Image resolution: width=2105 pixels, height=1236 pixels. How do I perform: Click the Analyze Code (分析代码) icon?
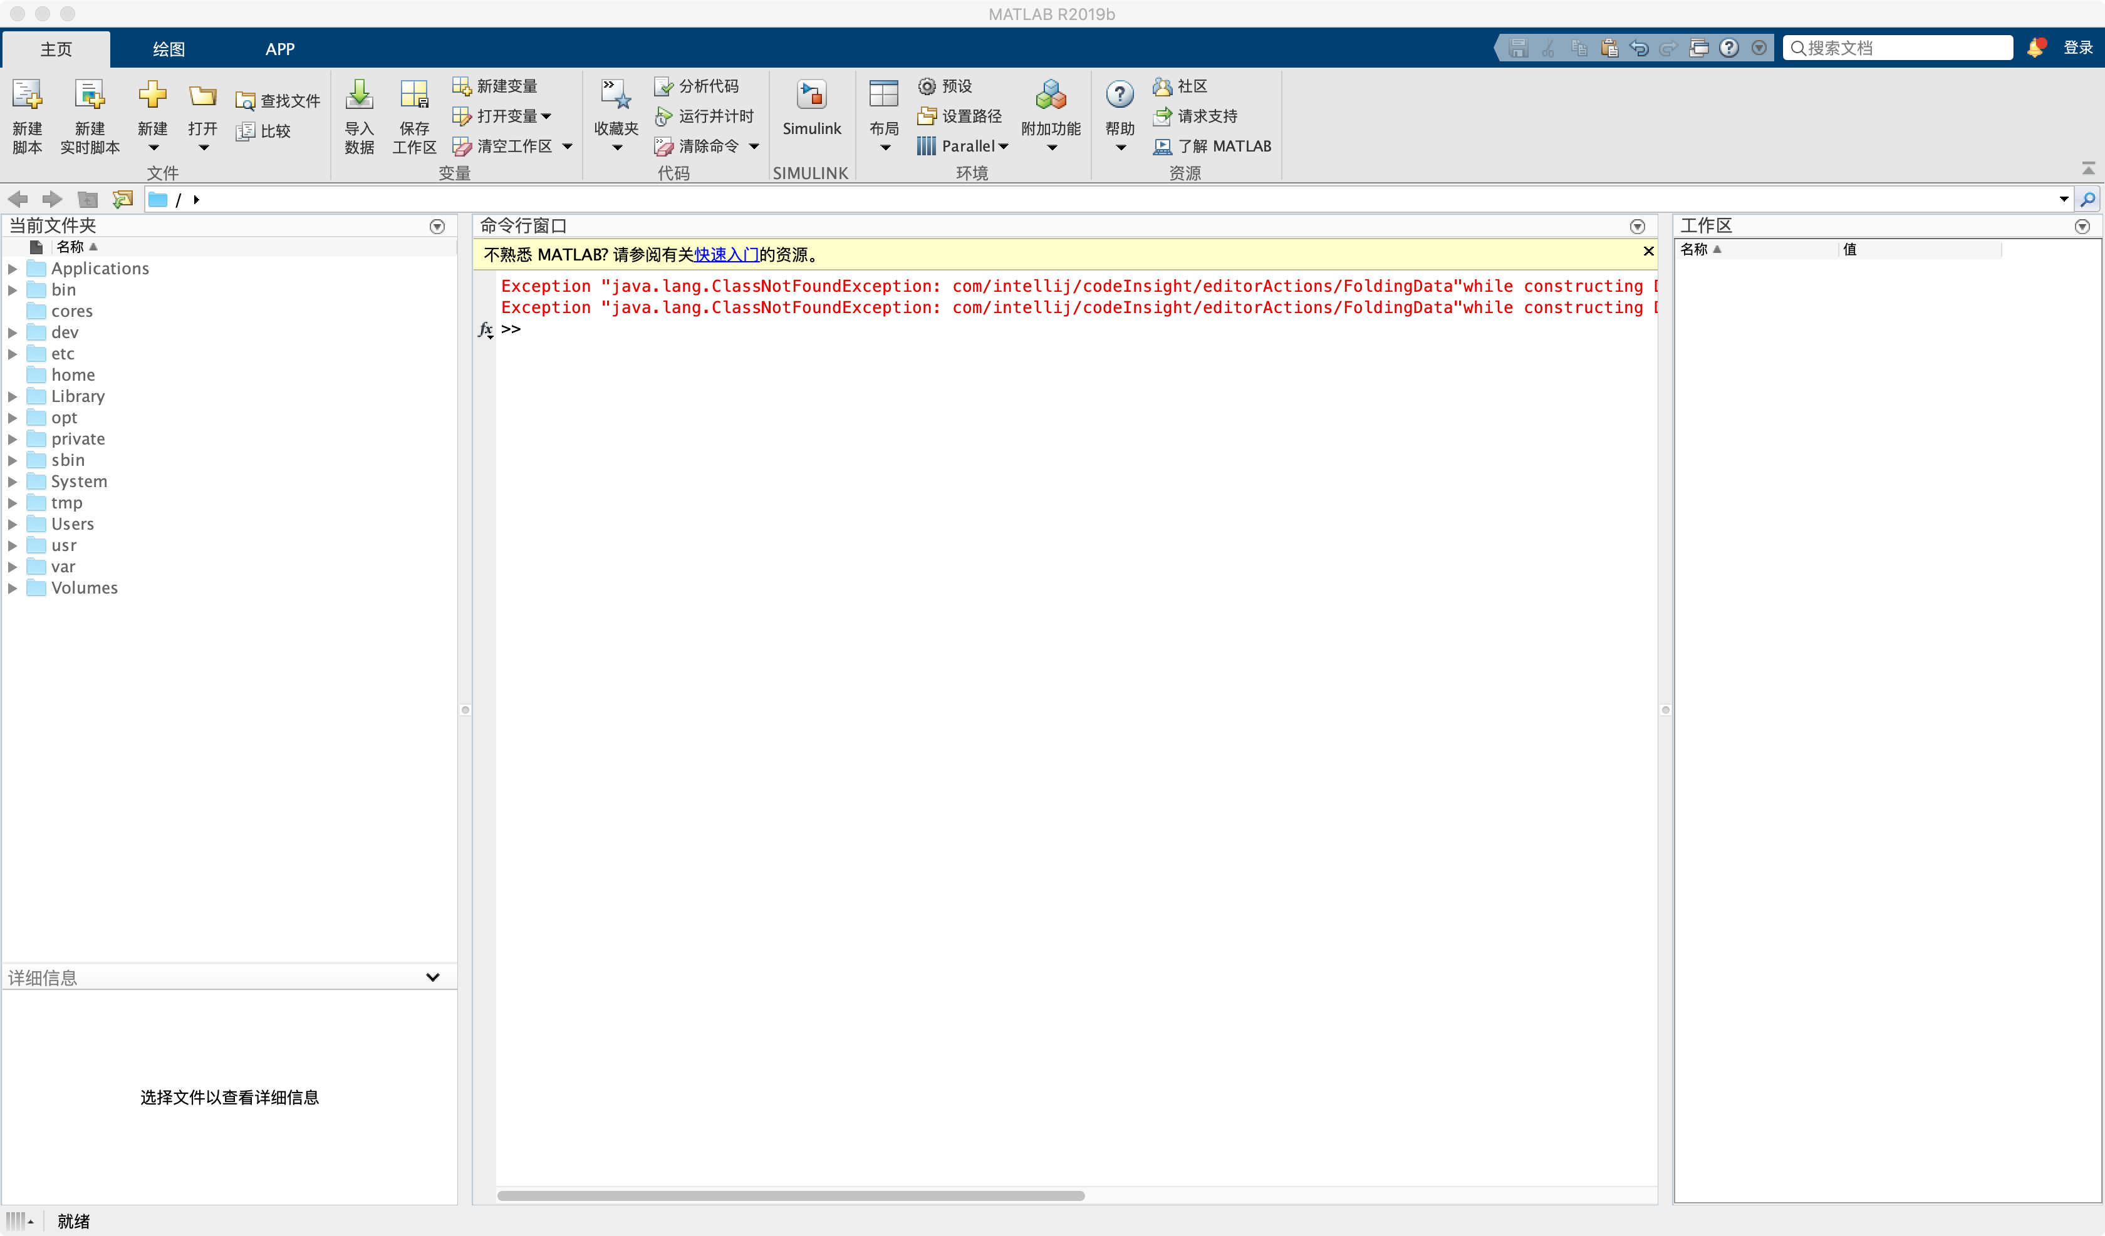pyautogui.click(x=664, y=86)
